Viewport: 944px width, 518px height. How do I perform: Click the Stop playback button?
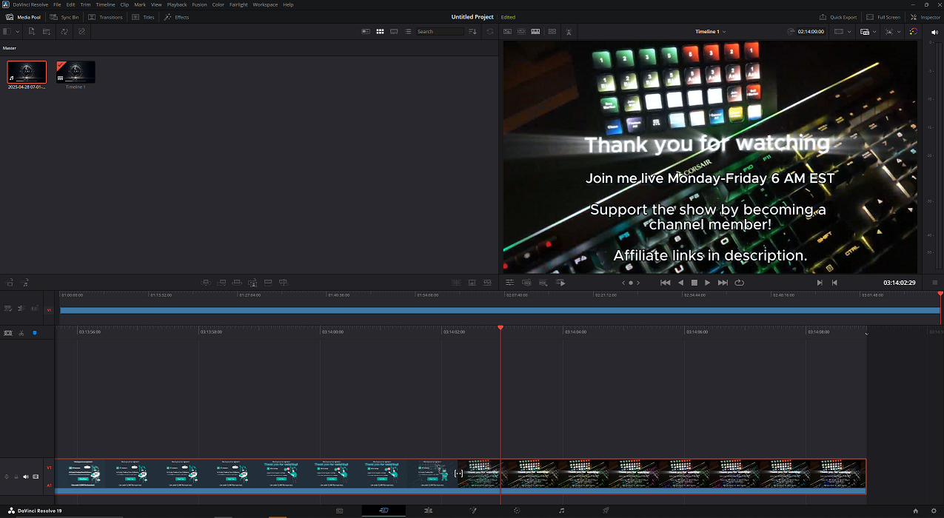[694, 283]
